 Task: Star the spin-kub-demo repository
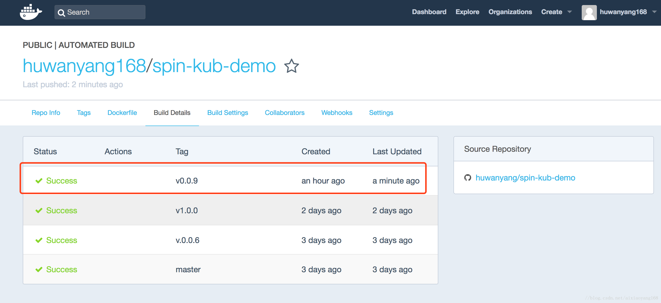pos(292,66)
